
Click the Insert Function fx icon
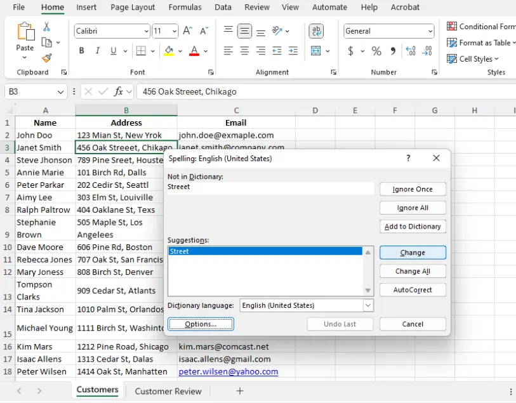[119, 92]
